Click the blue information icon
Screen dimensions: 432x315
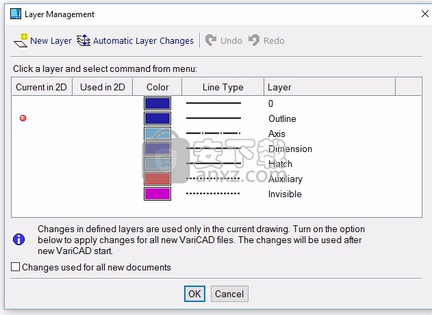pyautogui.click(x=19, y=239)
